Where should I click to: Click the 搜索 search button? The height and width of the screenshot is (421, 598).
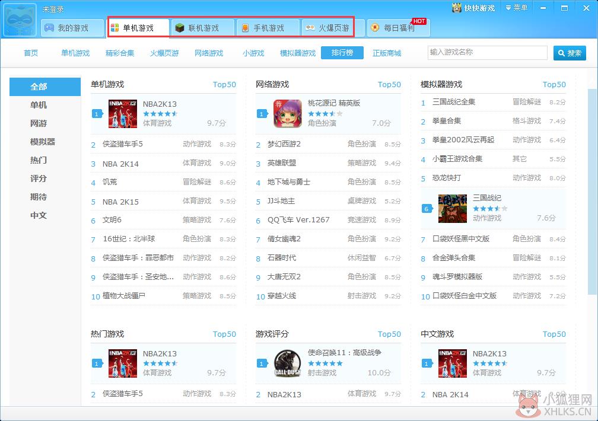[x=570, y=53]
